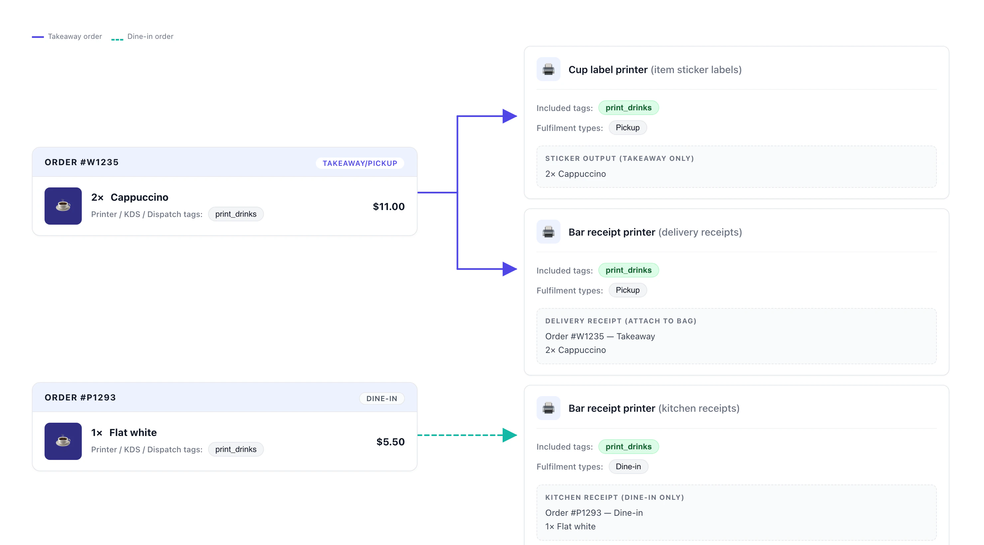Screen dimensions: 984x545
Task: Select print_drinks tag under Flat white item
Action: point(236,449)
